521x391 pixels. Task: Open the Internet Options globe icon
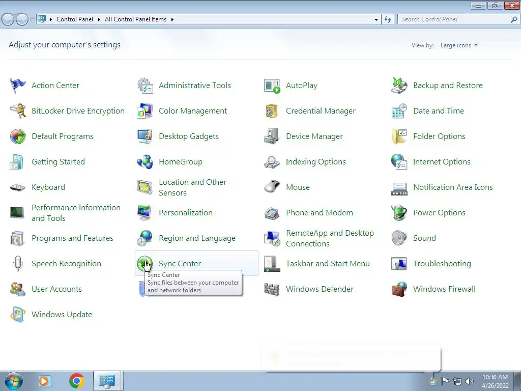point(399,162)
